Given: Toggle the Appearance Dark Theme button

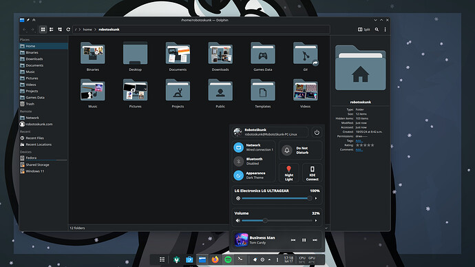Looking at the screenshot, I should pos(238,175).
